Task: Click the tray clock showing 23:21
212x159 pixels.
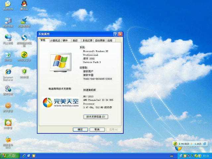Action: pyautogui.click(x=206, y=156)
